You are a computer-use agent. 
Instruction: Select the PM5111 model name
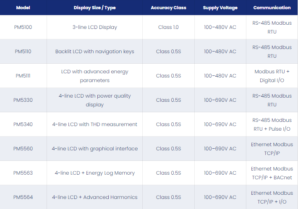pos(23,76)
